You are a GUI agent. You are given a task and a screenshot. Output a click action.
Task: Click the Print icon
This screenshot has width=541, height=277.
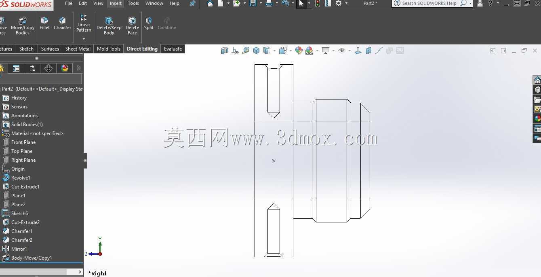coord(269,4)
